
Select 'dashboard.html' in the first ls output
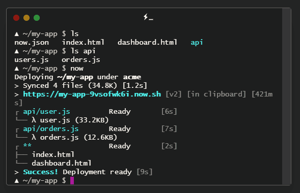click(147, 42)
